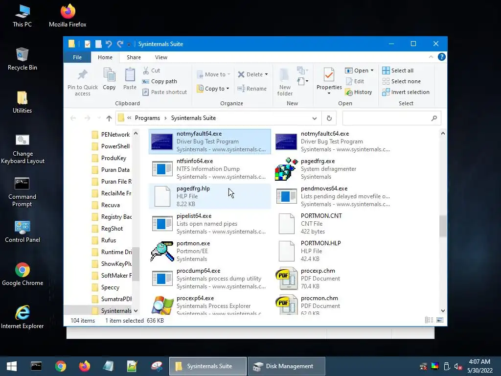The image size is (501, 376).
Task: Click the navigation pane scrollbar thumb
Action: pyautogui.click(x=136, y=264)
